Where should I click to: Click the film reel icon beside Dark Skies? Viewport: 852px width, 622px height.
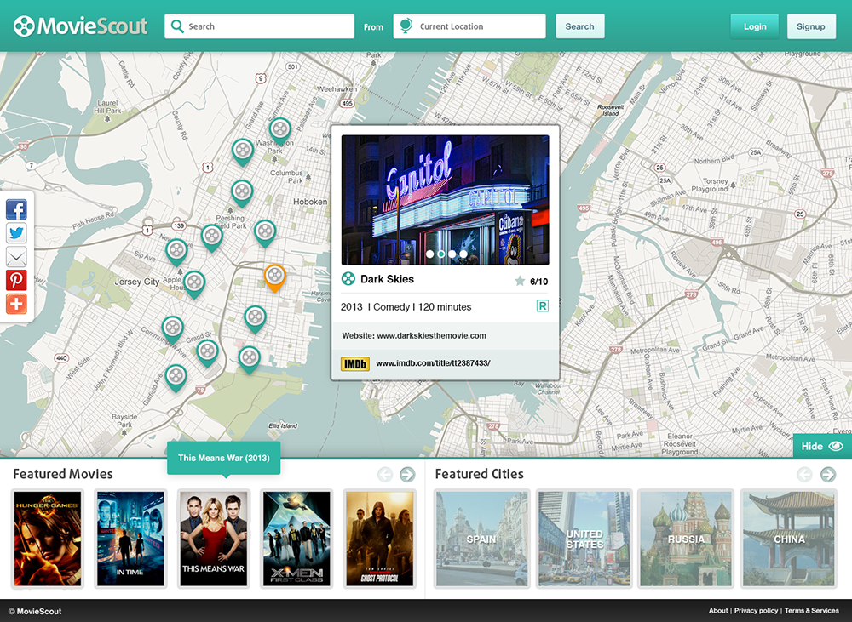click(348, 279)
